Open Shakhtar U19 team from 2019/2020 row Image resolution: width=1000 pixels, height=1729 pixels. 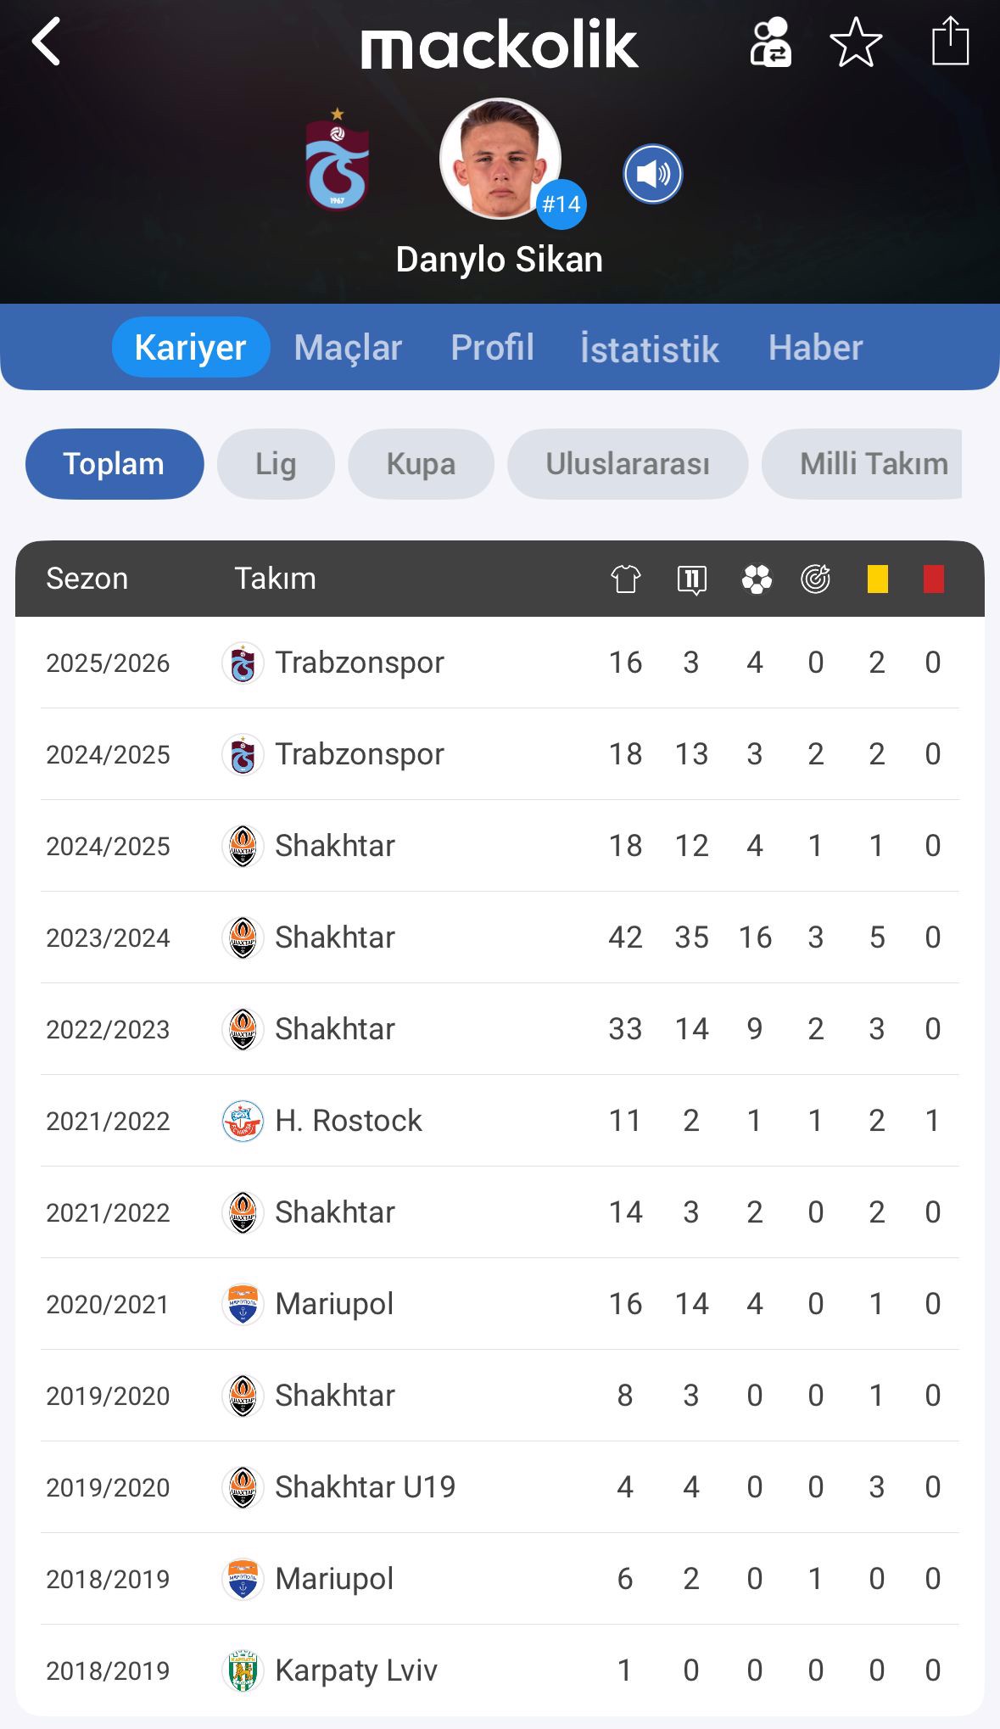click(365, 1487)
